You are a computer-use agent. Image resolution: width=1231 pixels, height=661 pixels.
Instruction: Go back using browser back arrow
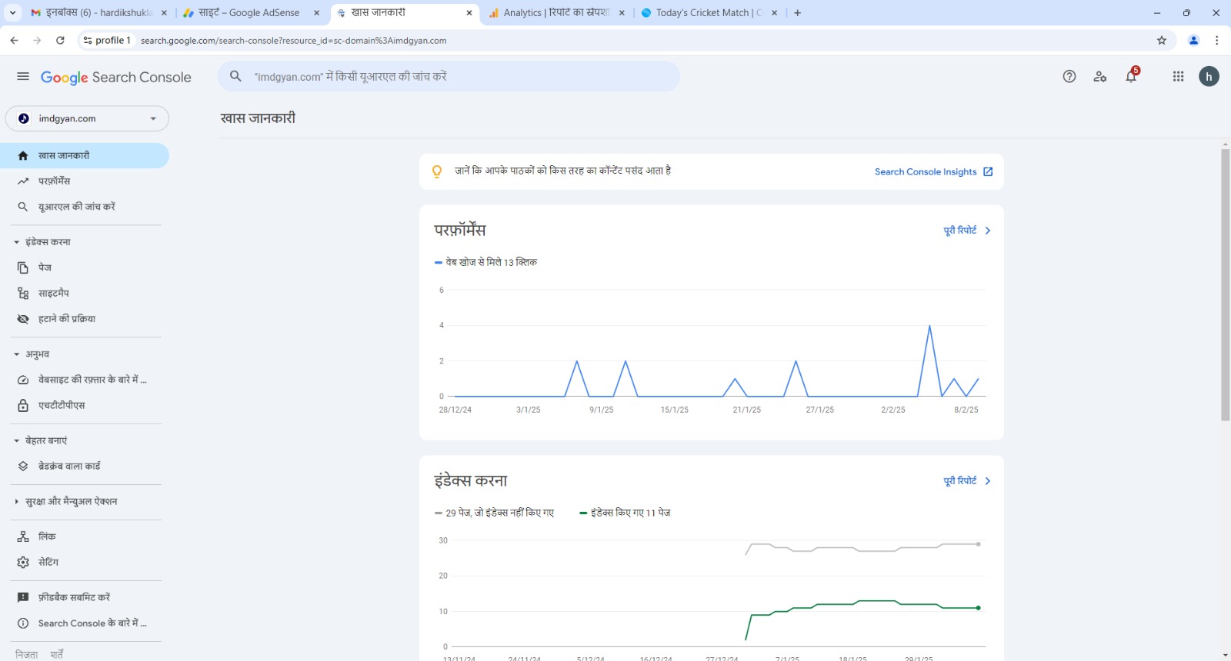[14, 40]
